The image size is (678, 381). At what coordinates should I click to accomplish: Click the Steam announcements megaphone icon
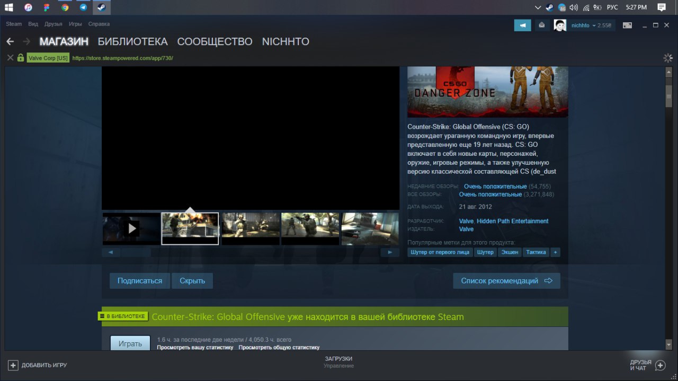[x=522, y=25]
